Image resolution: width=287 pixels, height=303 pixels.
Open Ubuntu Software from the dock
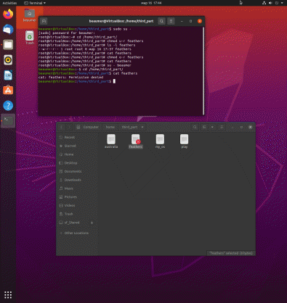point(8,91)
